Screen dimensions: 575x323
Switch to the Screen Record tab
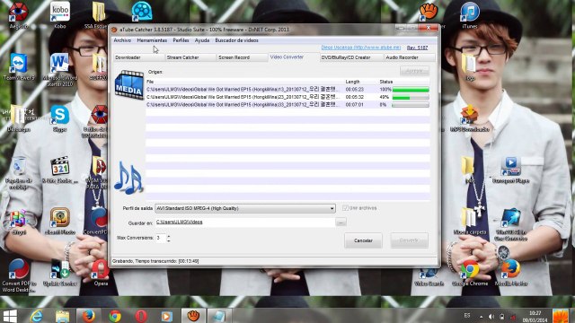tap(242, 57)
